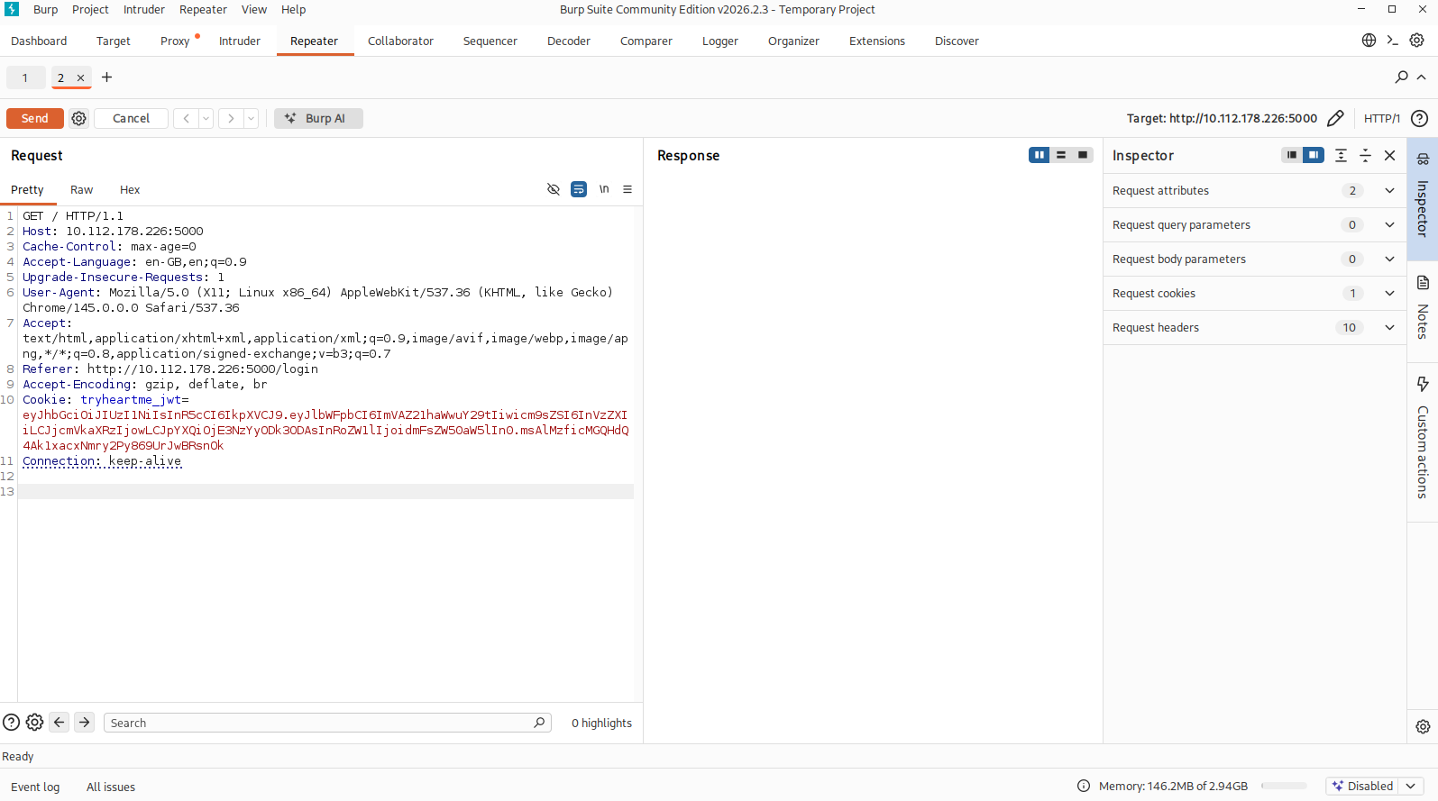Set top-bottom response layout
The image size is (1438, 801).
(1061, 155)
